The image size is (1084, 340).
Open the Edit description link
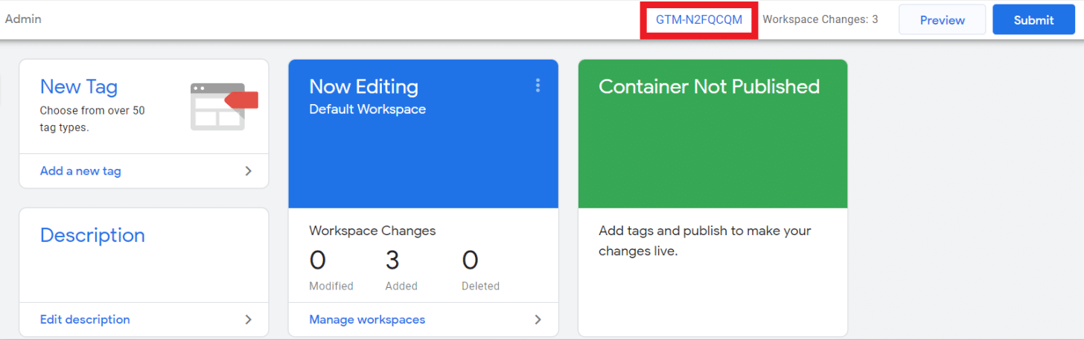(85, 320)
